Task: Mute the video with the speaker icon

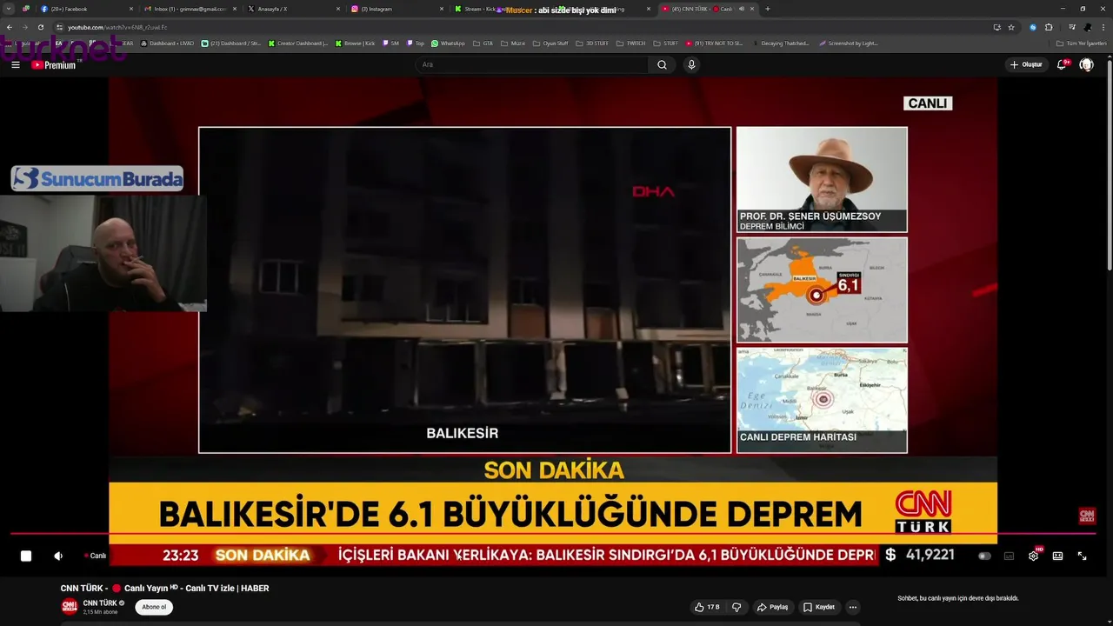Action: pos(58,556)
